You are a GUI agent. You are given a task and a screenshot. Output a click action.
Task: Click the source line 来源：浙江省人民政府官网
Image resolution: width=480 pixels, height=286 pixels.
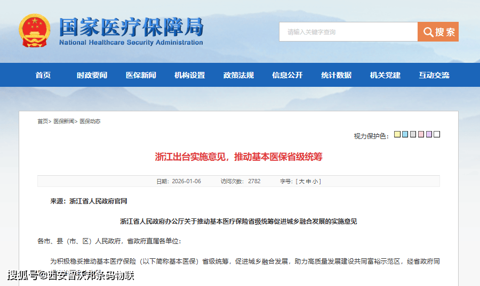point(89,201)
